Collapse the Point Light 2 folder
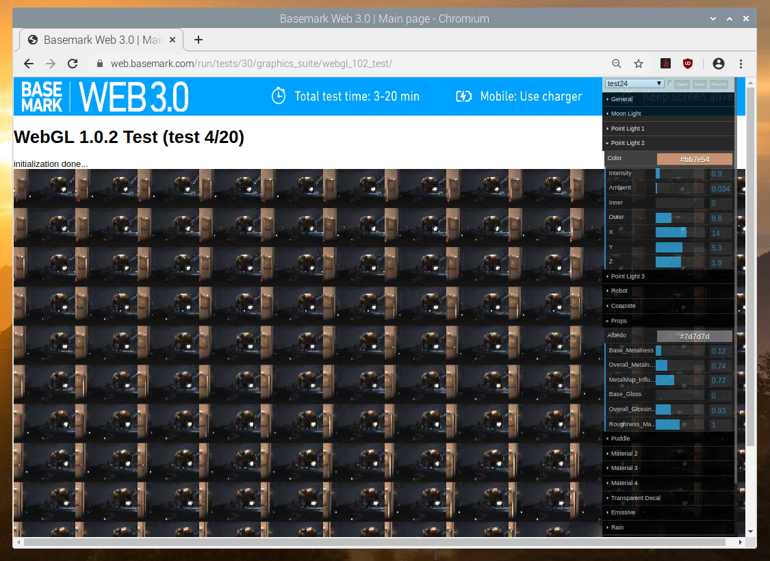Viewport: 770px width, 561px height. (627, 143)
